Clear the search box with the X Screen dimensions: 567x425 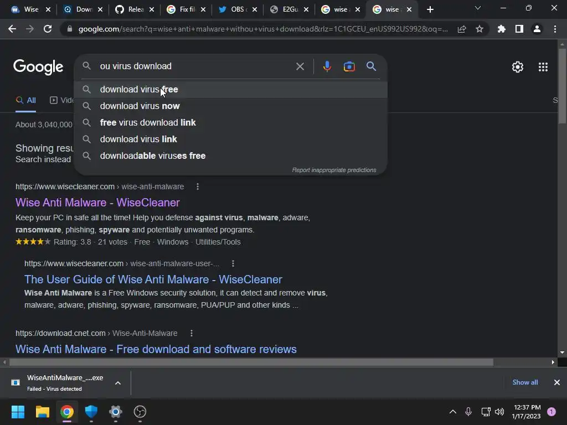pos(300,66)
